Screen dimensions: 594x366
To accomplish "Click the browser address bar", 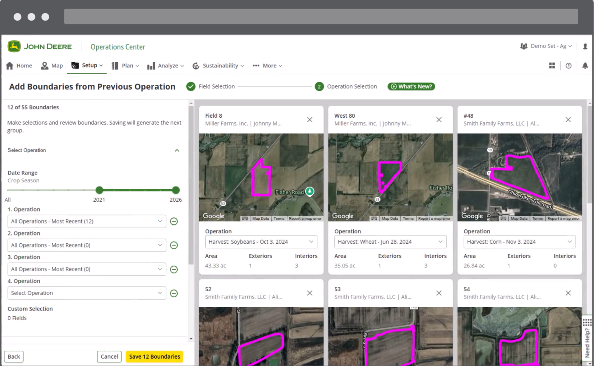I will 321,16.
